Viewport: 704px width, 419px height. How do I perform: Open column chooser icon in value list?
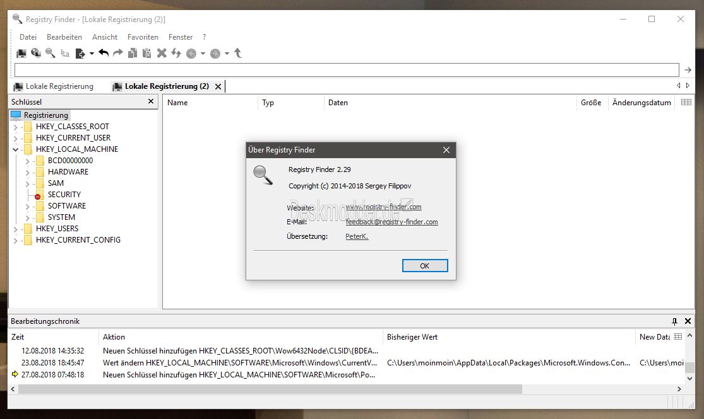point(686,102)
